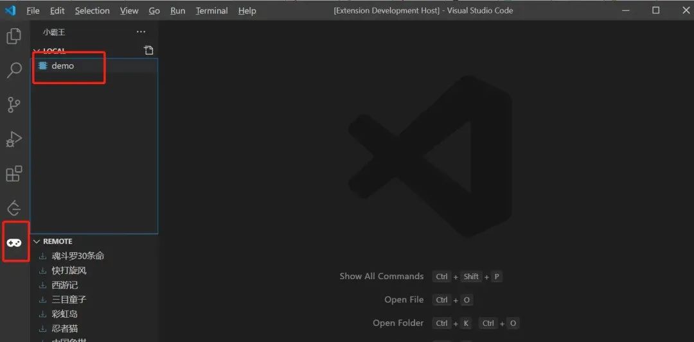Click the Open File hint text

pos(404,300)
